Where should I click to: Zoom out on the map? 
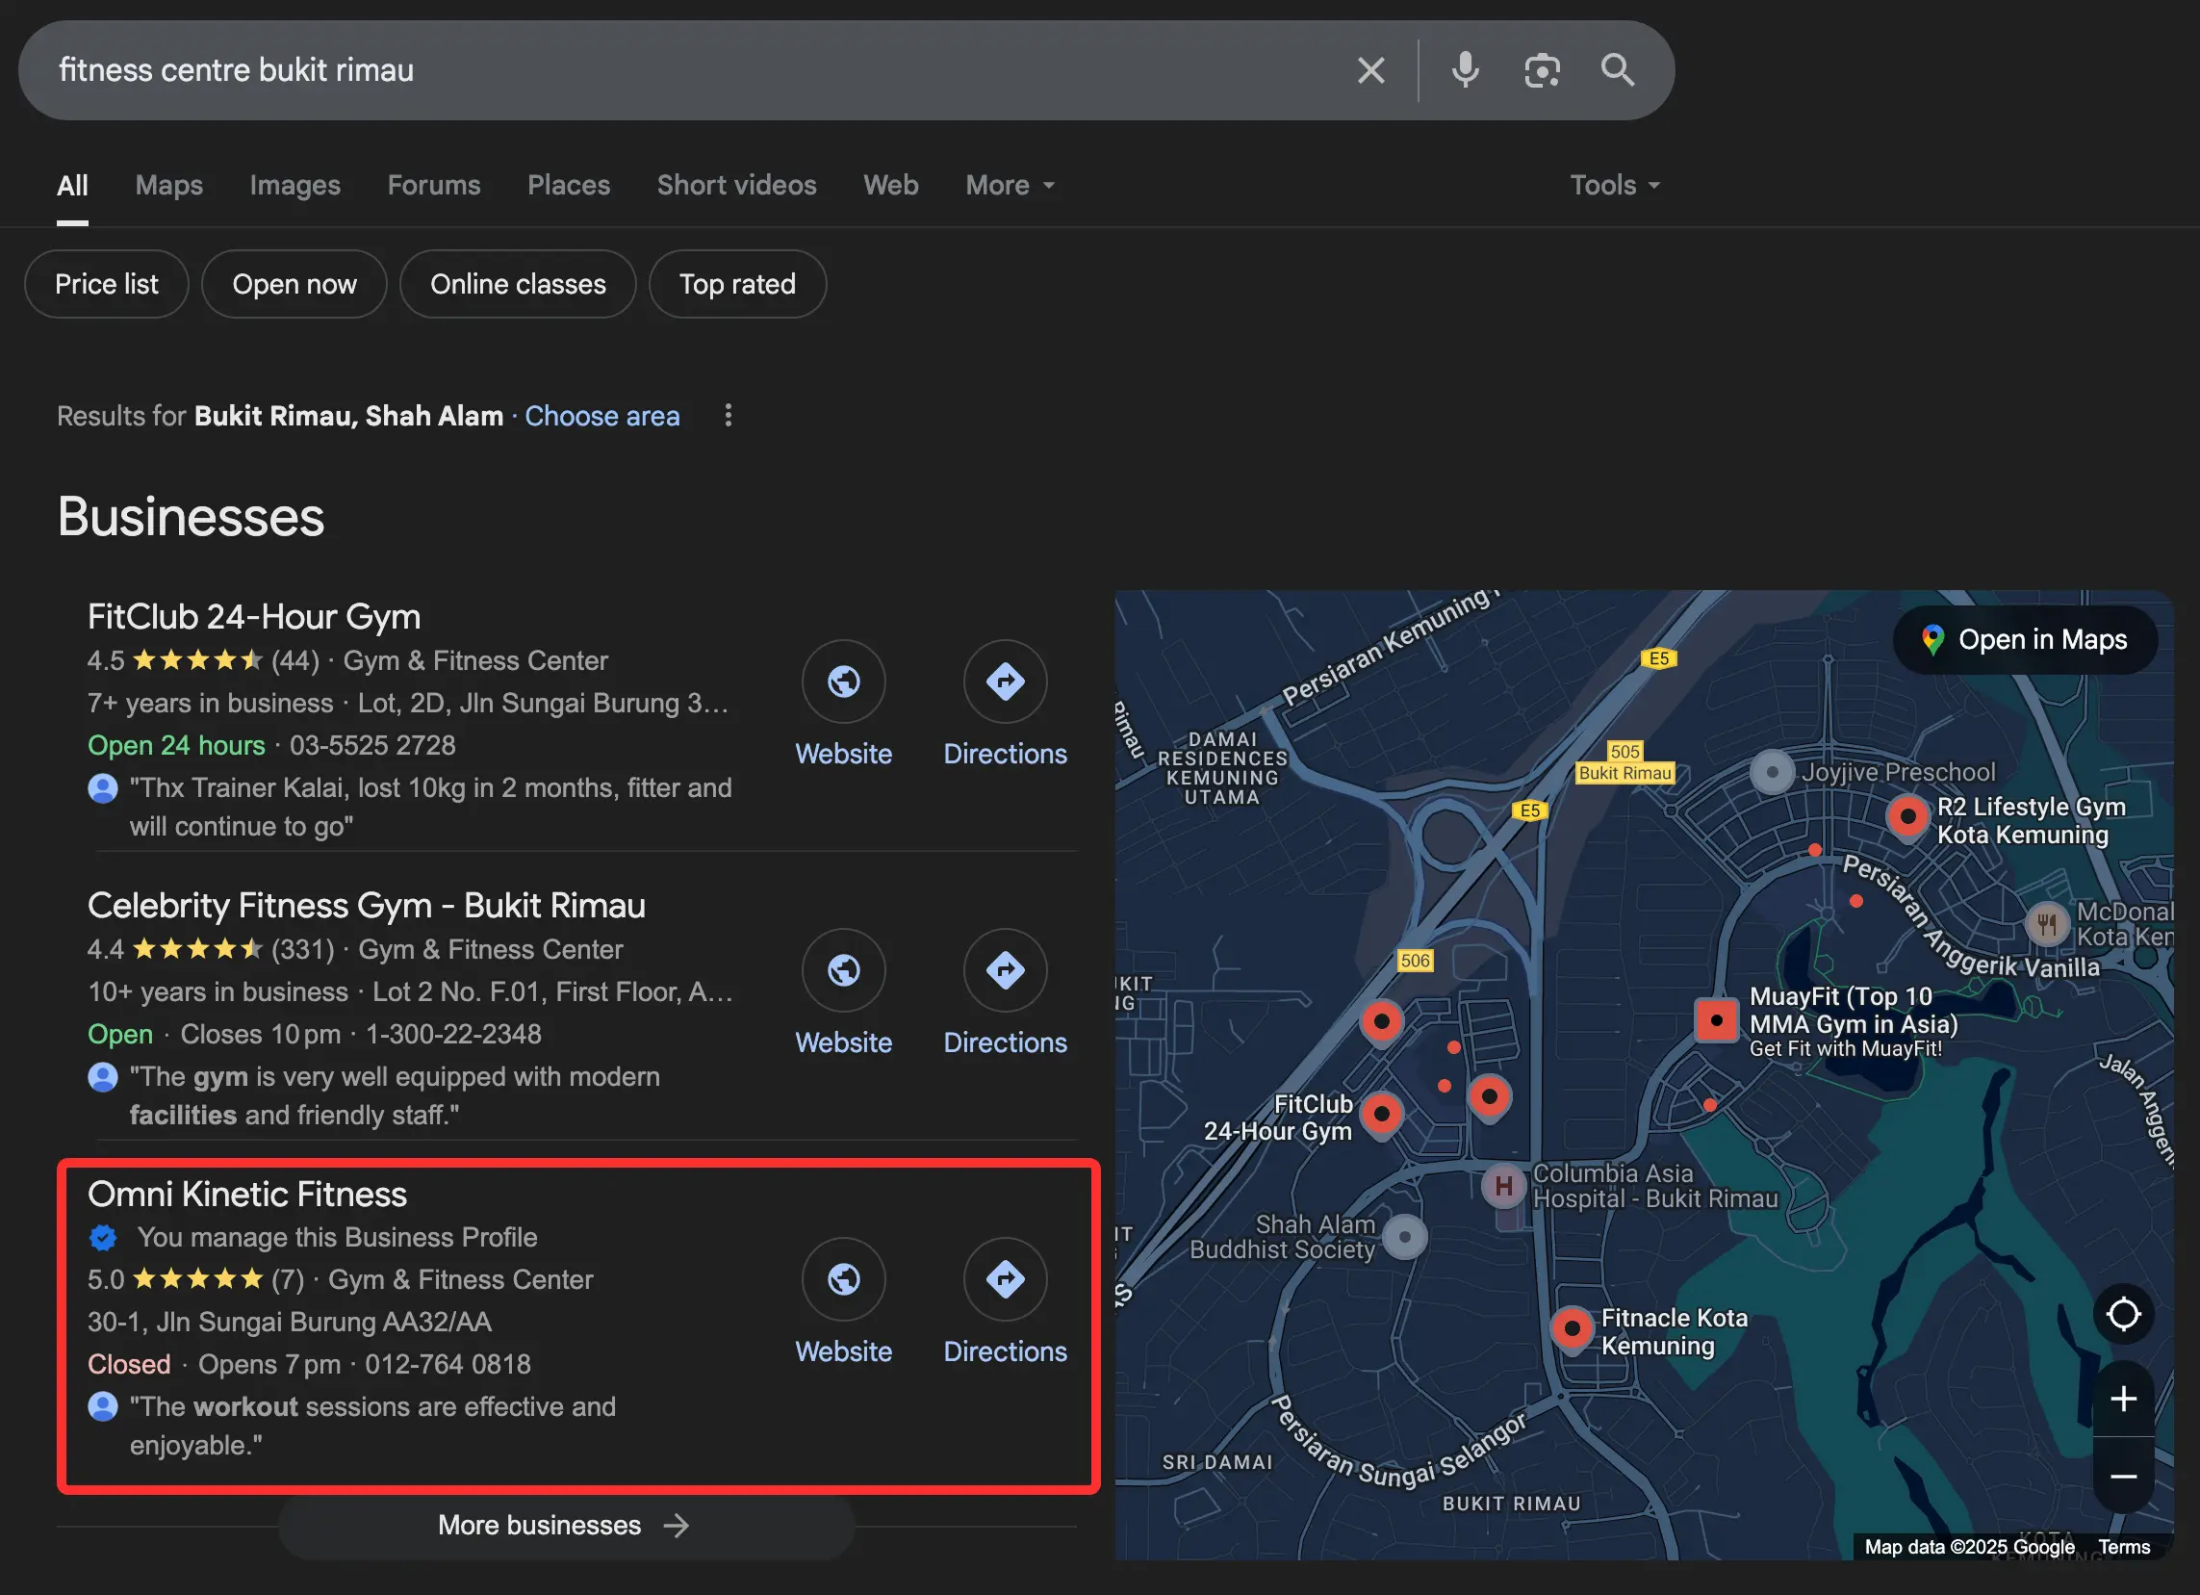coord(2122,1476)
